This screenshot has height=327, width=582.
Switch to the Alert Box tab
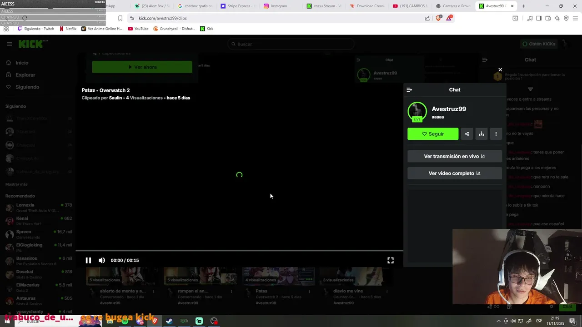click(152, 6)
